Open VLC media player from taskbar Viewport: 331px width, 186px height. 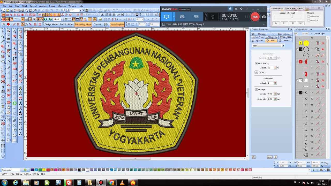pos(122,183)
